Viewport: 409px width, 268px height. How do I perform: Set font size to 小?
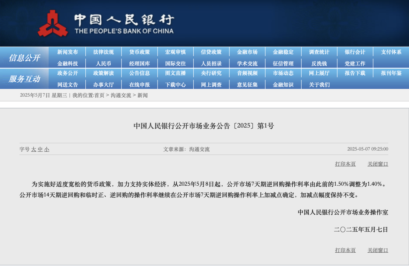click(x=47, y=149)
